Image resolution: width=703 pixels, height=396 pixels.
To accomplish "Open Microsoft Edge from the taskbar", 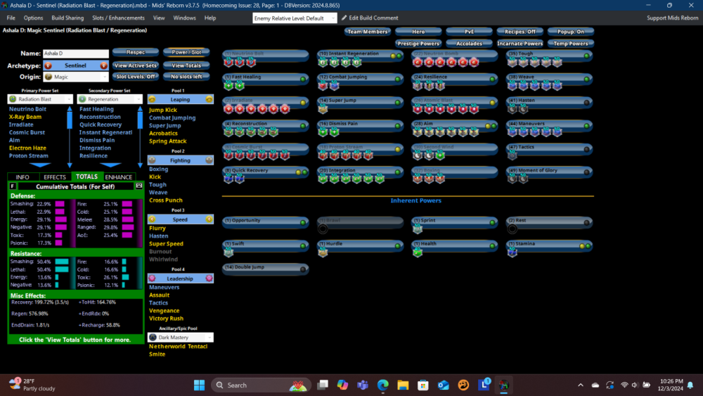I will coord(382,385).
